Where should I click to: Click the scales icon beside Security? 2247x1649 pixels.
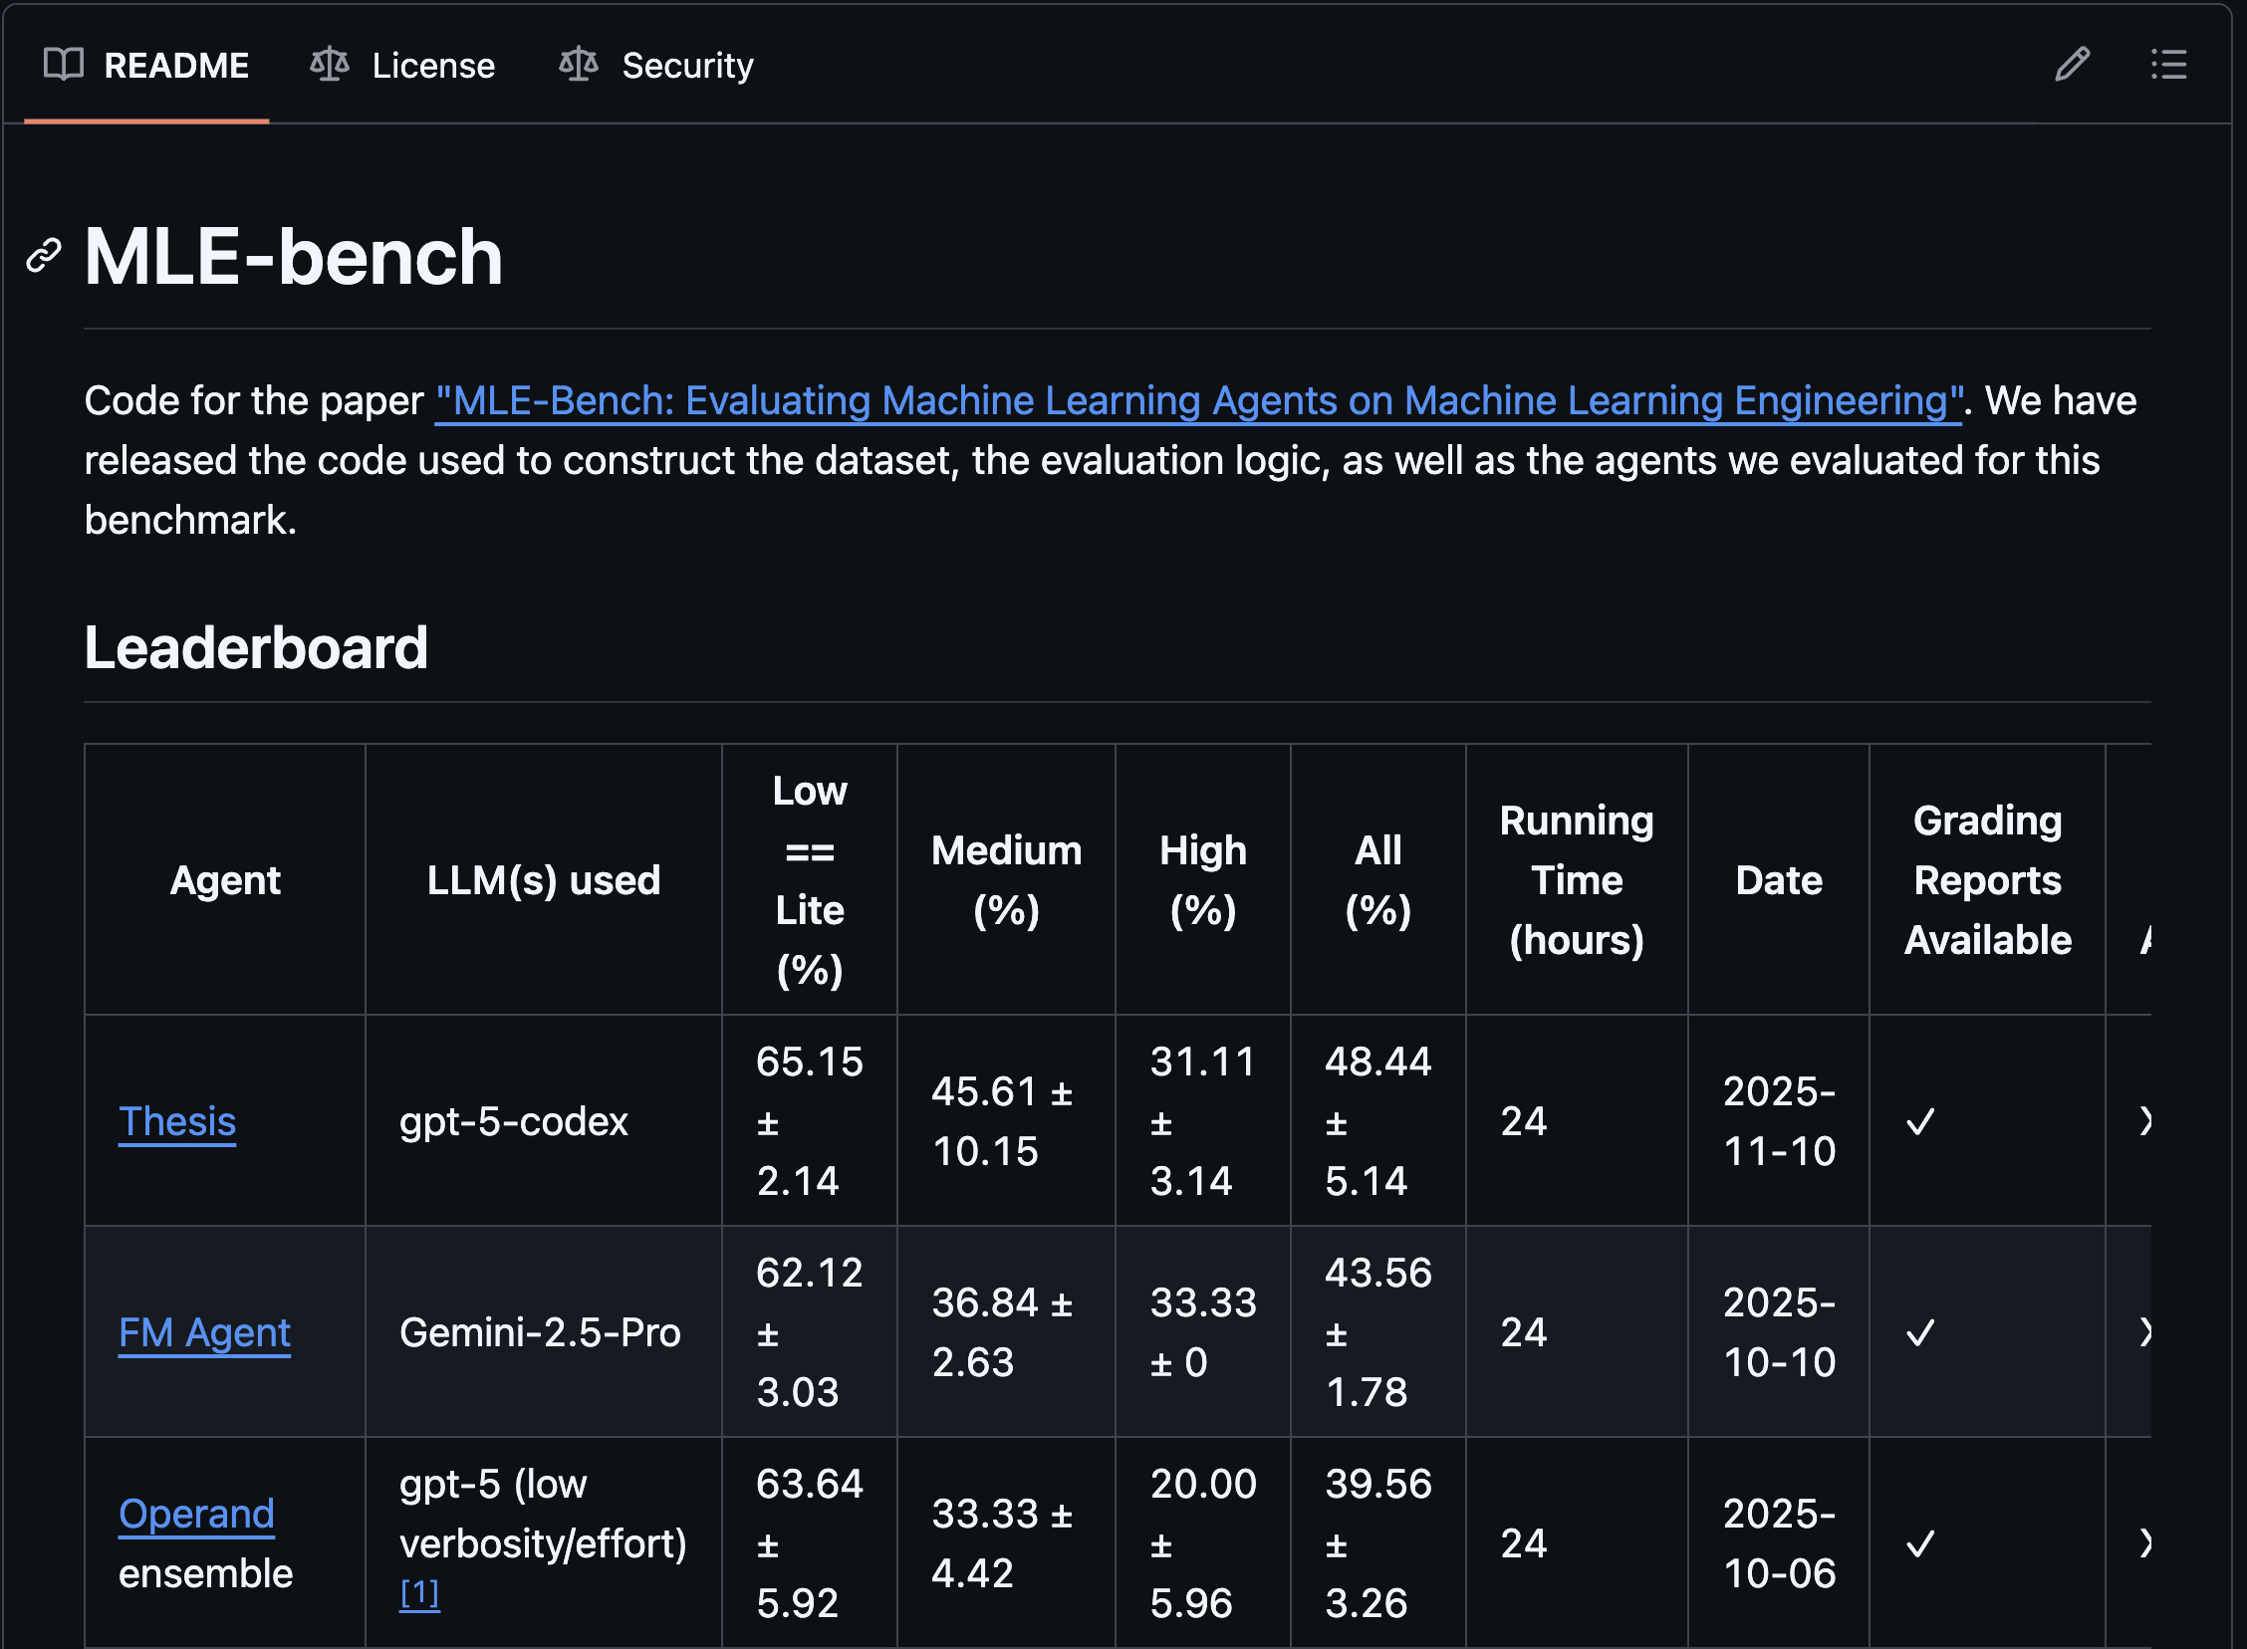click(x=579, y=65)
